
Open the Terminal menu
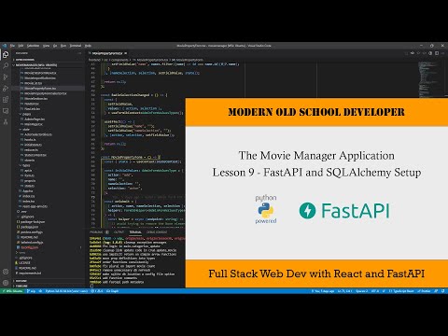tap(76, 46)
